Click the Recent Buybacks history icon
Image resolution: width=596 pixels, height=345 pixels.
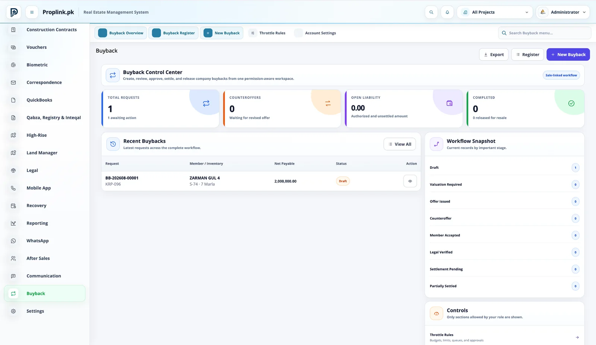(113, 144)
